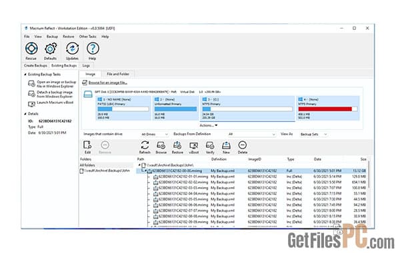Click partition 3 (C:) usage bar
The height and width of the screenshot is (253, 400).
pos(247,109)
